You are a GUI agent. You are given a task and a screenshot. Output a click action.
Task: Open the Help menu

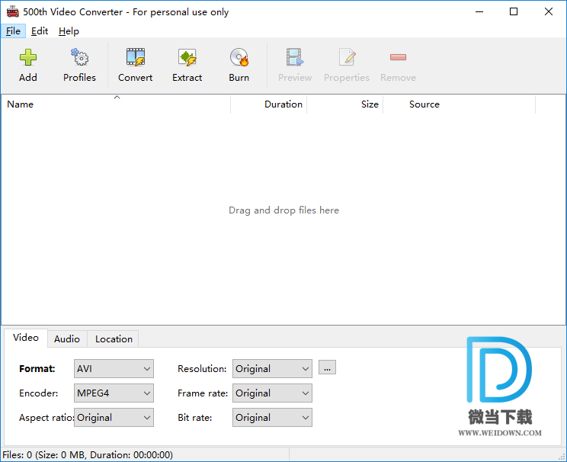69,31
